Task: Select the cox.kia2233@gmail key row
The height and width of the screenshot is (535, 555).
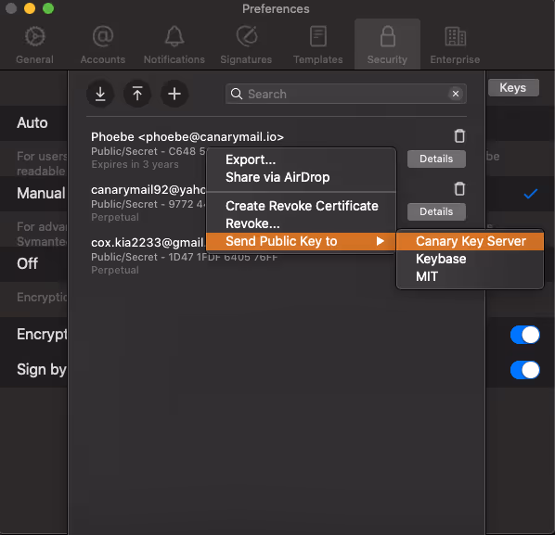Action: tap(148, 243)
